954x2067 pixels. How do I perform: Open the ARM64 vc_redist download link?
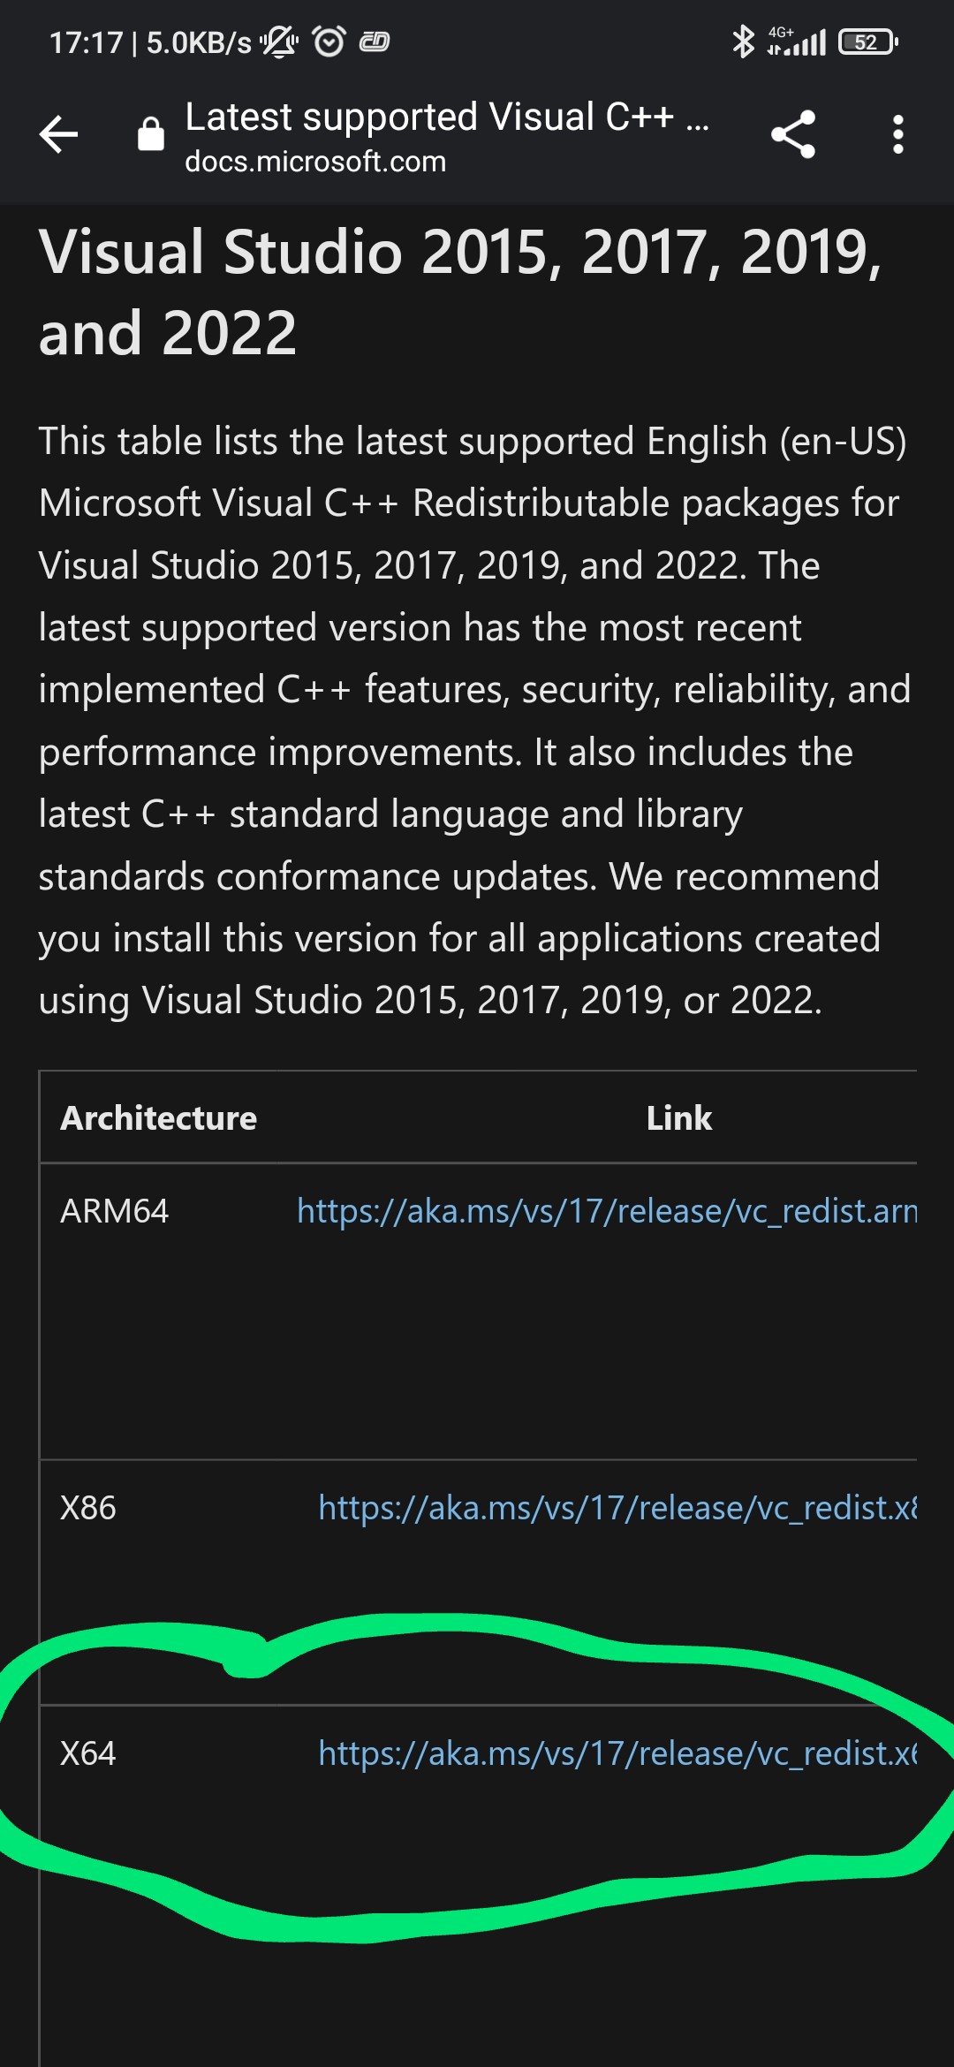[606, 1211]
